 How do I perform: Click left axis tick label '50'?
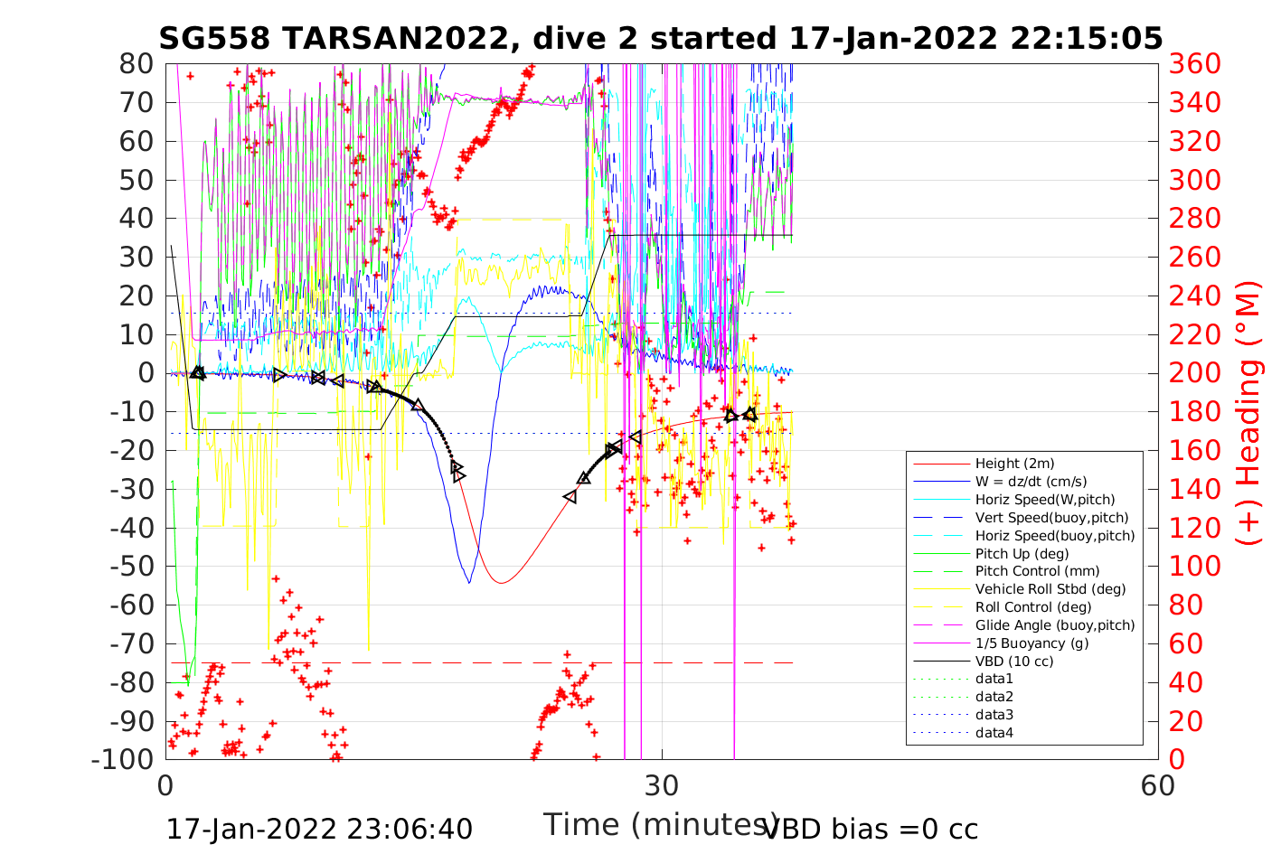[x=138, y=179]
